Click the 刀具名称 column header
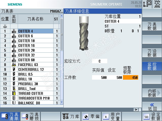Image resolution: width=162 pixels, height=121 pixels. coord(35,19)
